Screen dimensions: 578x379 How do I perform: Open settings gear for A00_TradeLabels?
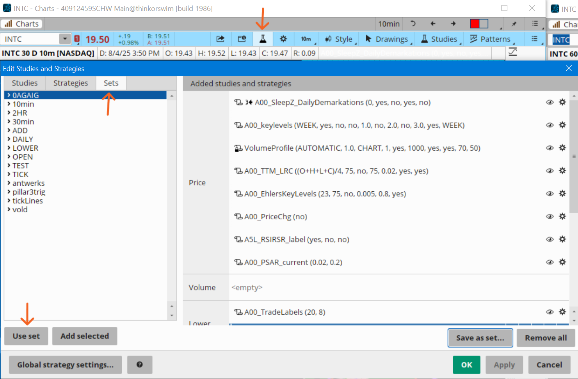click(x=562, y=312)
